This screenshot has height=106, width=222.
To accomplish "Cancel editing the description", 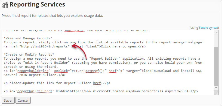I will [x=23, y=100].
